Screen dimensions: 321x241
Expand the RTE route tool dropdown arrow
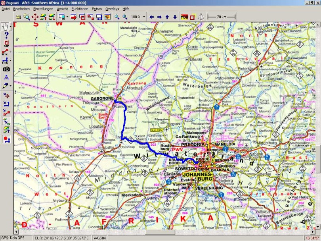click(x=10, y=52)
